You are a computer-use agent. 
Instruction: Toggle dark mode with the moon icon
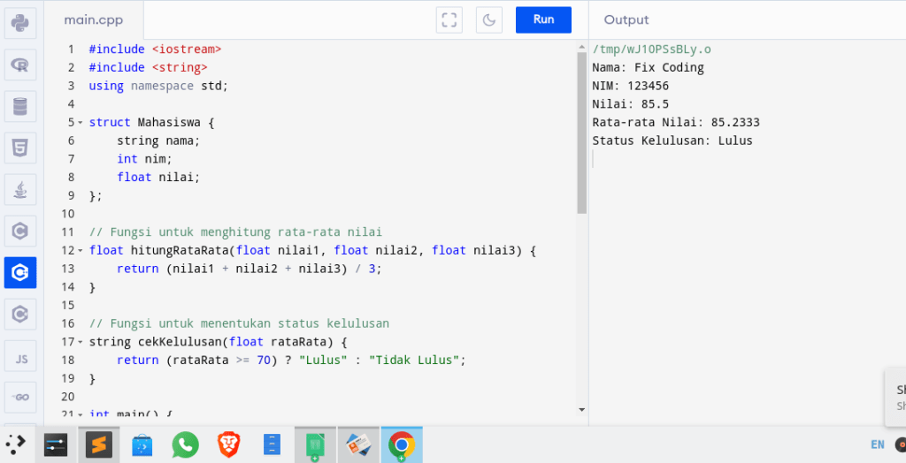point(488,20)
